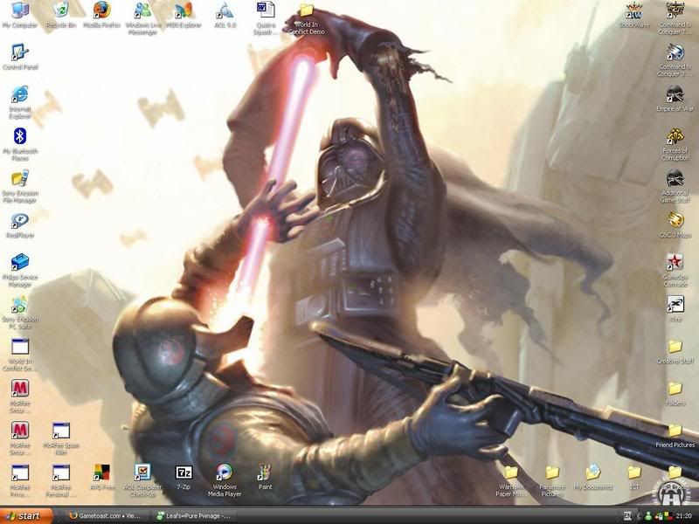Open the Recycle Bin
This screenshot has height=524, width=699.
(x=61, y=15)
